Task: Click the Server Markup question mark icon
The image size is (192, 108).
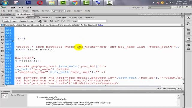Action: click(5, 96)
